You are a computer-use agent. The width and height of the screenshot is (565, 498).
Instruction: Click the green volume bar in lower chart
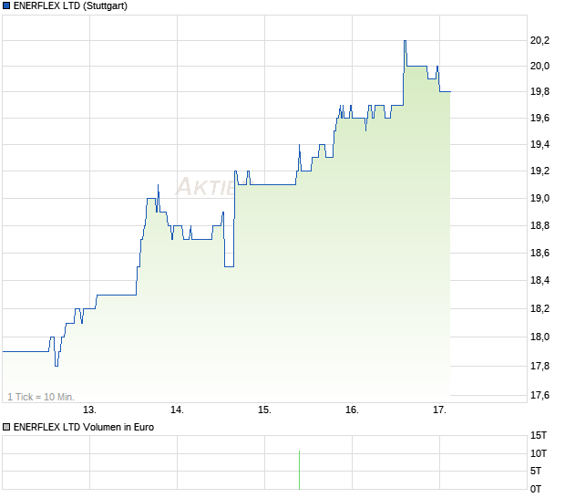[x=299, y=471]
